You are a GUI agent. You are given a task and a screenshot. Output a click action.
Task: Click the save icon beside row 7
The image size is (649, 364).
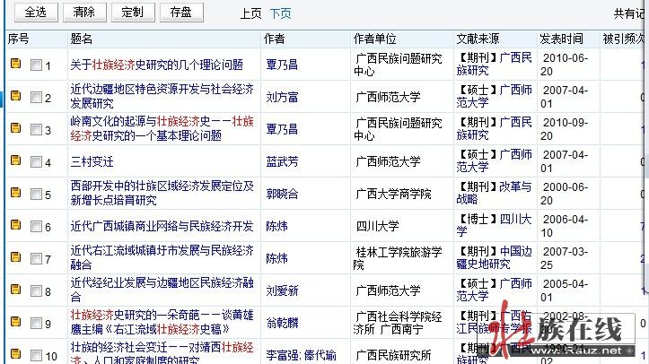pos(15,257)
